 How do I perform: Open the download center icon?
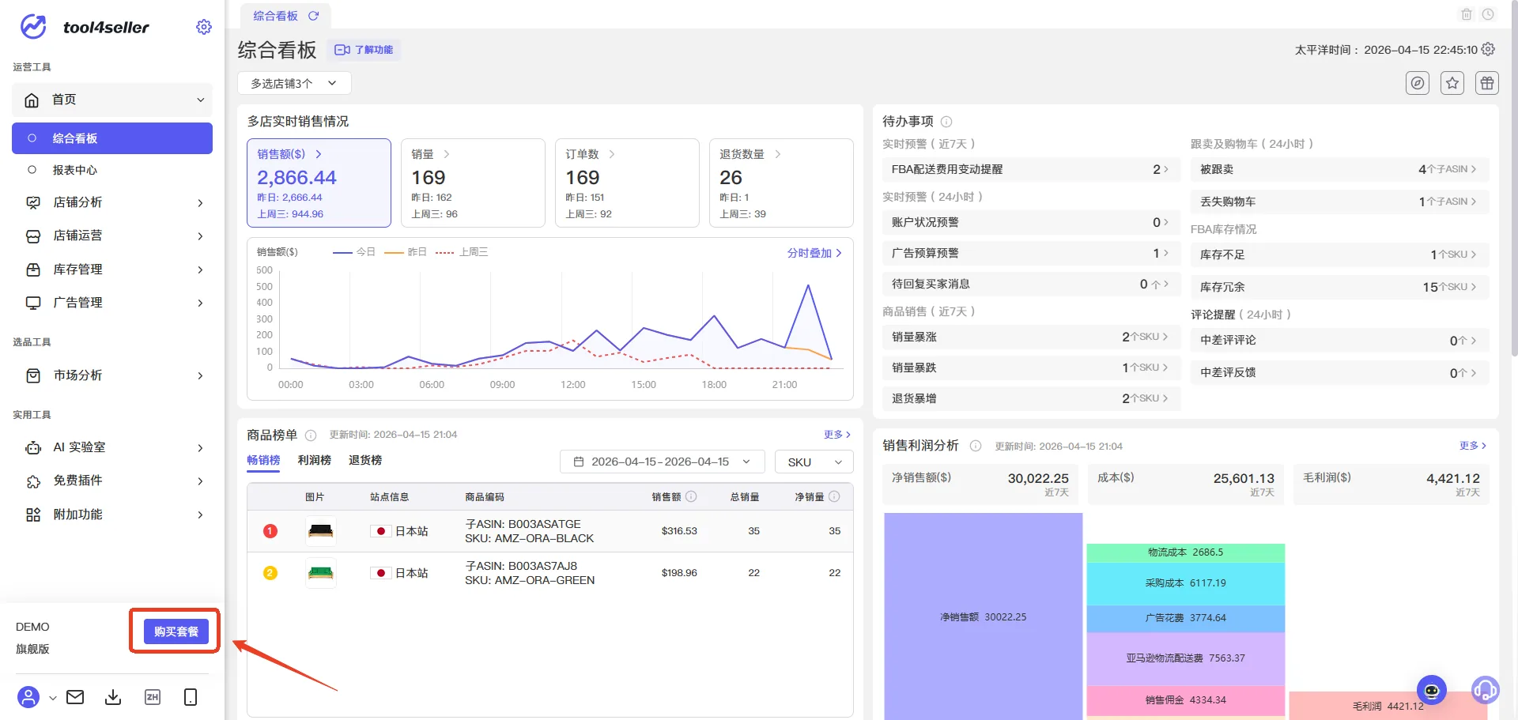click(113, 697)
